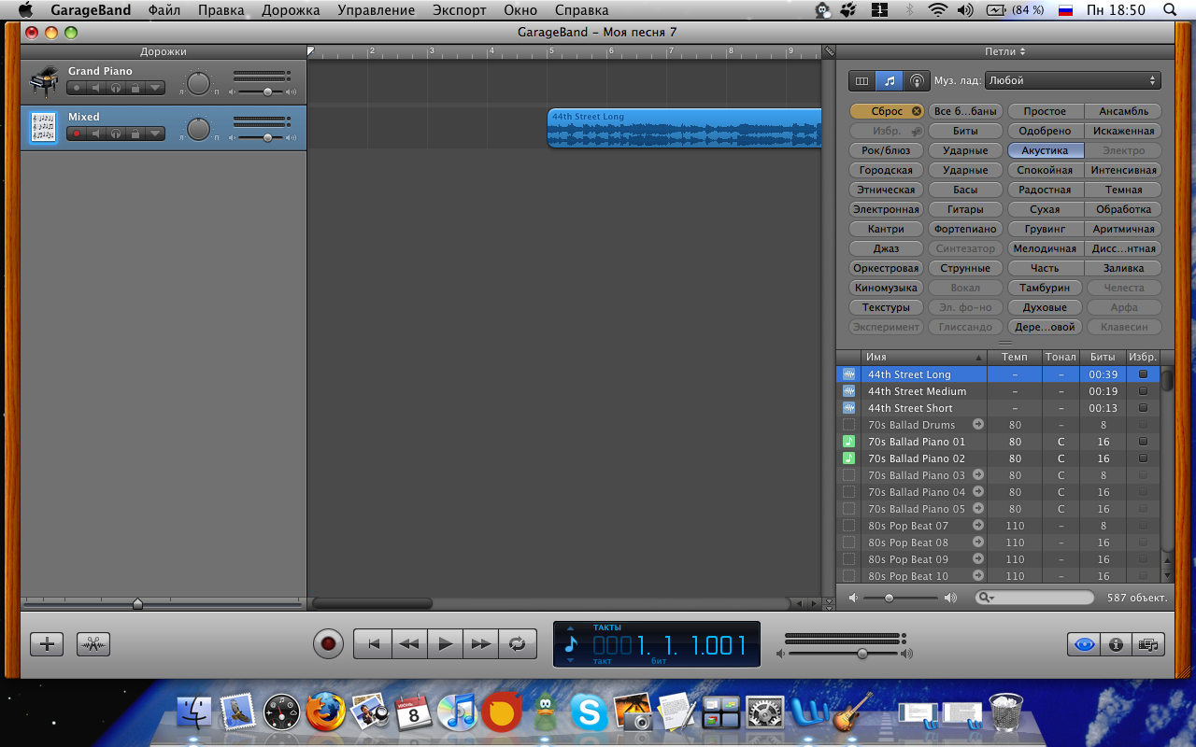Screen dimensions: 1196x747
Task: Open the track editor scissors button
Action: tap(93, 643)
